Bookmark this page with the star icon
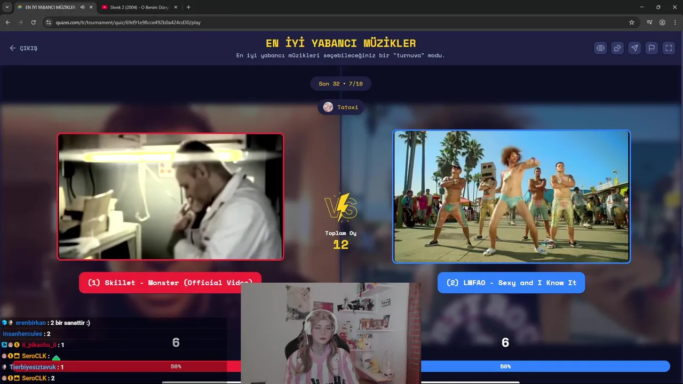The height and width of the screenshot is (384, 683). click(632, 22)
